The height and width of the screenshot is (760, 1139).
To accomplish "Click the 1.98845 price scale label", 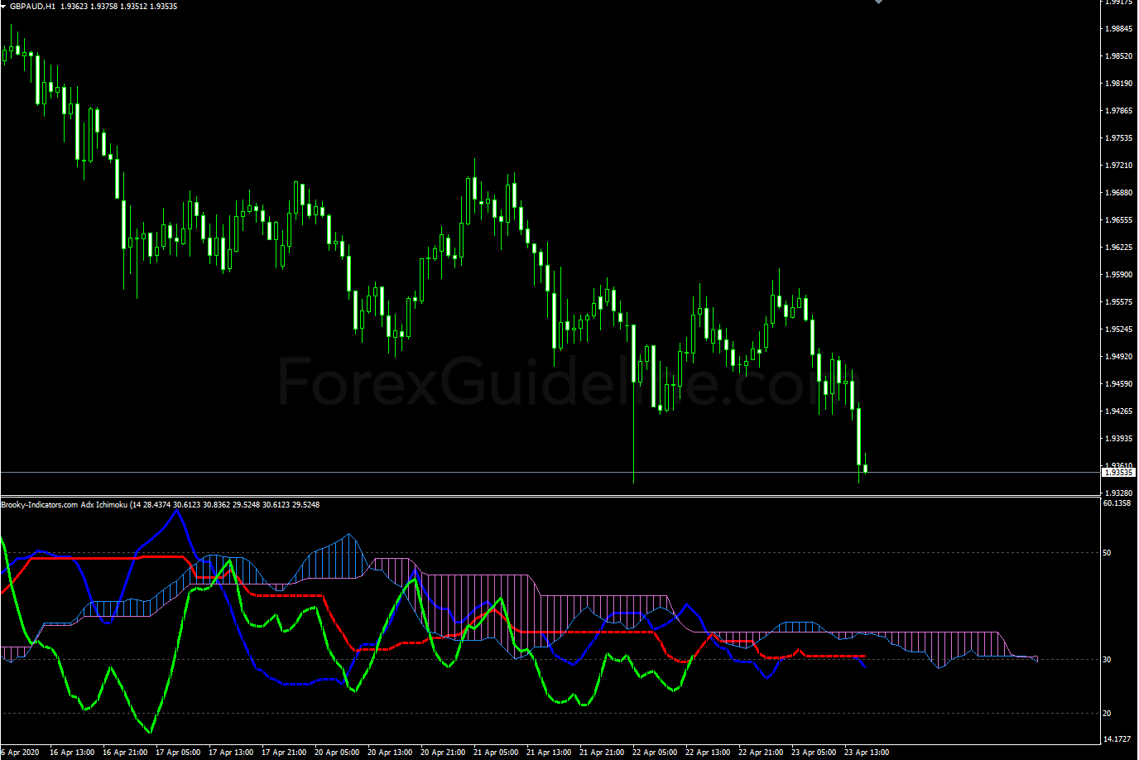I will click(1118, 29).
